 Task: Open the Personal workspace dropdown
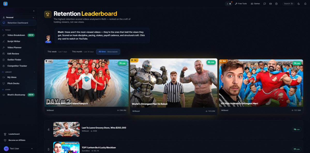click(x=18, y=17)
